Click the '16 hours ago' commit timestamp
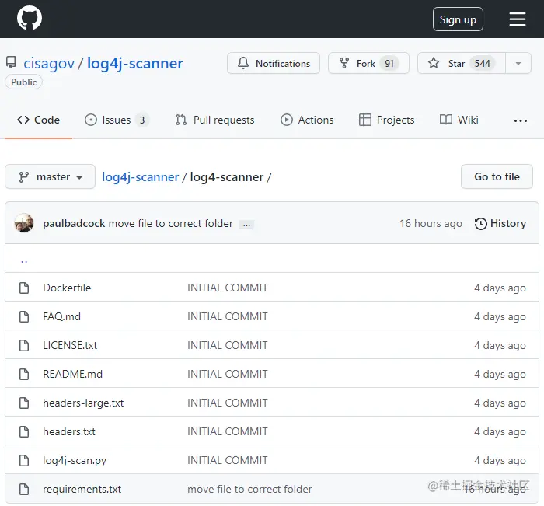The width and height of the screenshot is (544, 506). (x=431, y=224)
